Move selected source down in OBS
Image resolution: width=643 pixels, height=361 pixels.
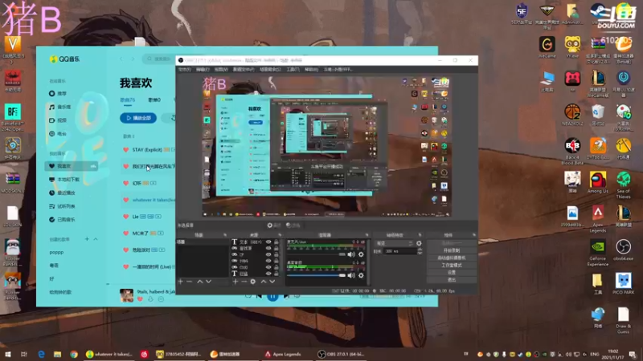[x=272, y=282]
